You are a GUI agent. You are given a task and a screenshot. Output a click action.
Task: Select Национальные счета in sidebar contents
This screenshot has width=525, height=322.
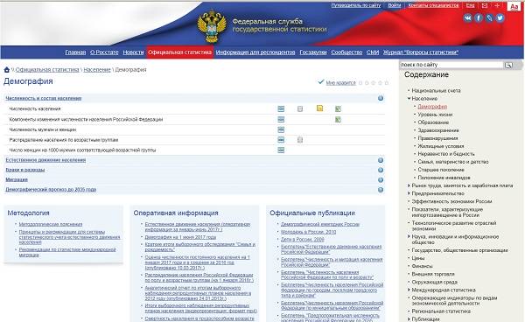point(436,90)
